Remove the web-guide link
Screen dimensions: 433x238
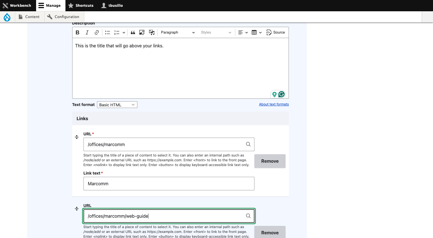pos(270,232)
